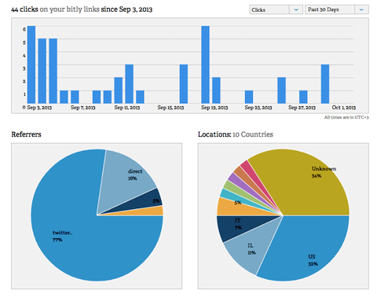Select the bar above Sep 23, 2013
The image size is (377, 297).
click(249, 97)
